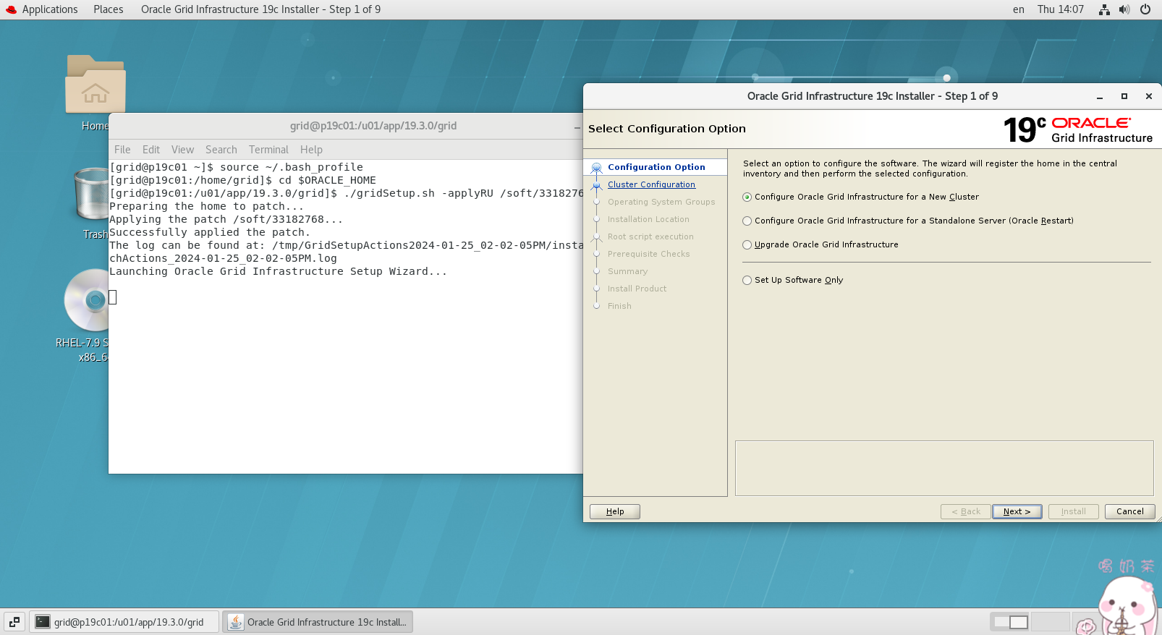Minimize the Oracle installer window
1162x635 pixels.
point(1100,96)
